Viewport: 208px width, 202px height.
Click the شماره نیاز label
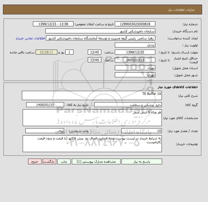coord(190,24)
